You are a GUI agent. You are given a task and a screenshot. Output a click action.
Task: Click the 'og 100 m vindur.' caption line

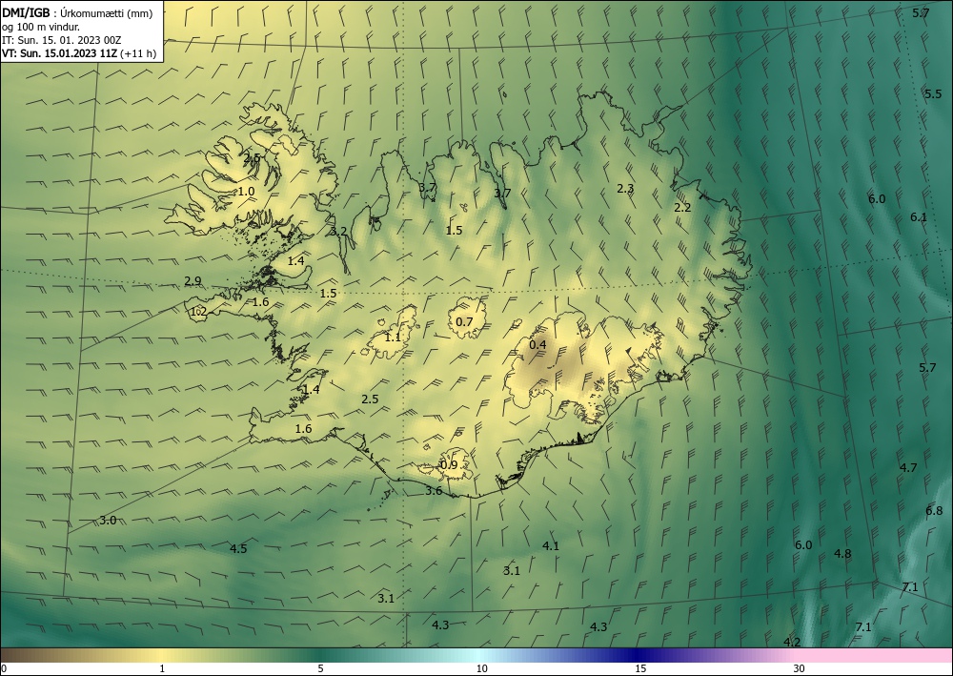[x=41, y=27]
